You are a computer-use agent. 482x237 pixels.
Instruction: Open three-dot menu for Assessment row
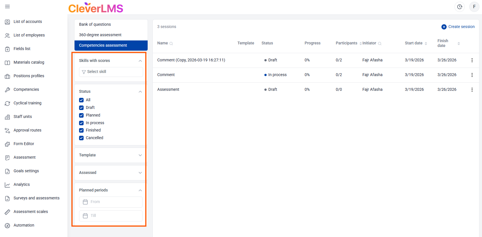(x=472, y=90)
